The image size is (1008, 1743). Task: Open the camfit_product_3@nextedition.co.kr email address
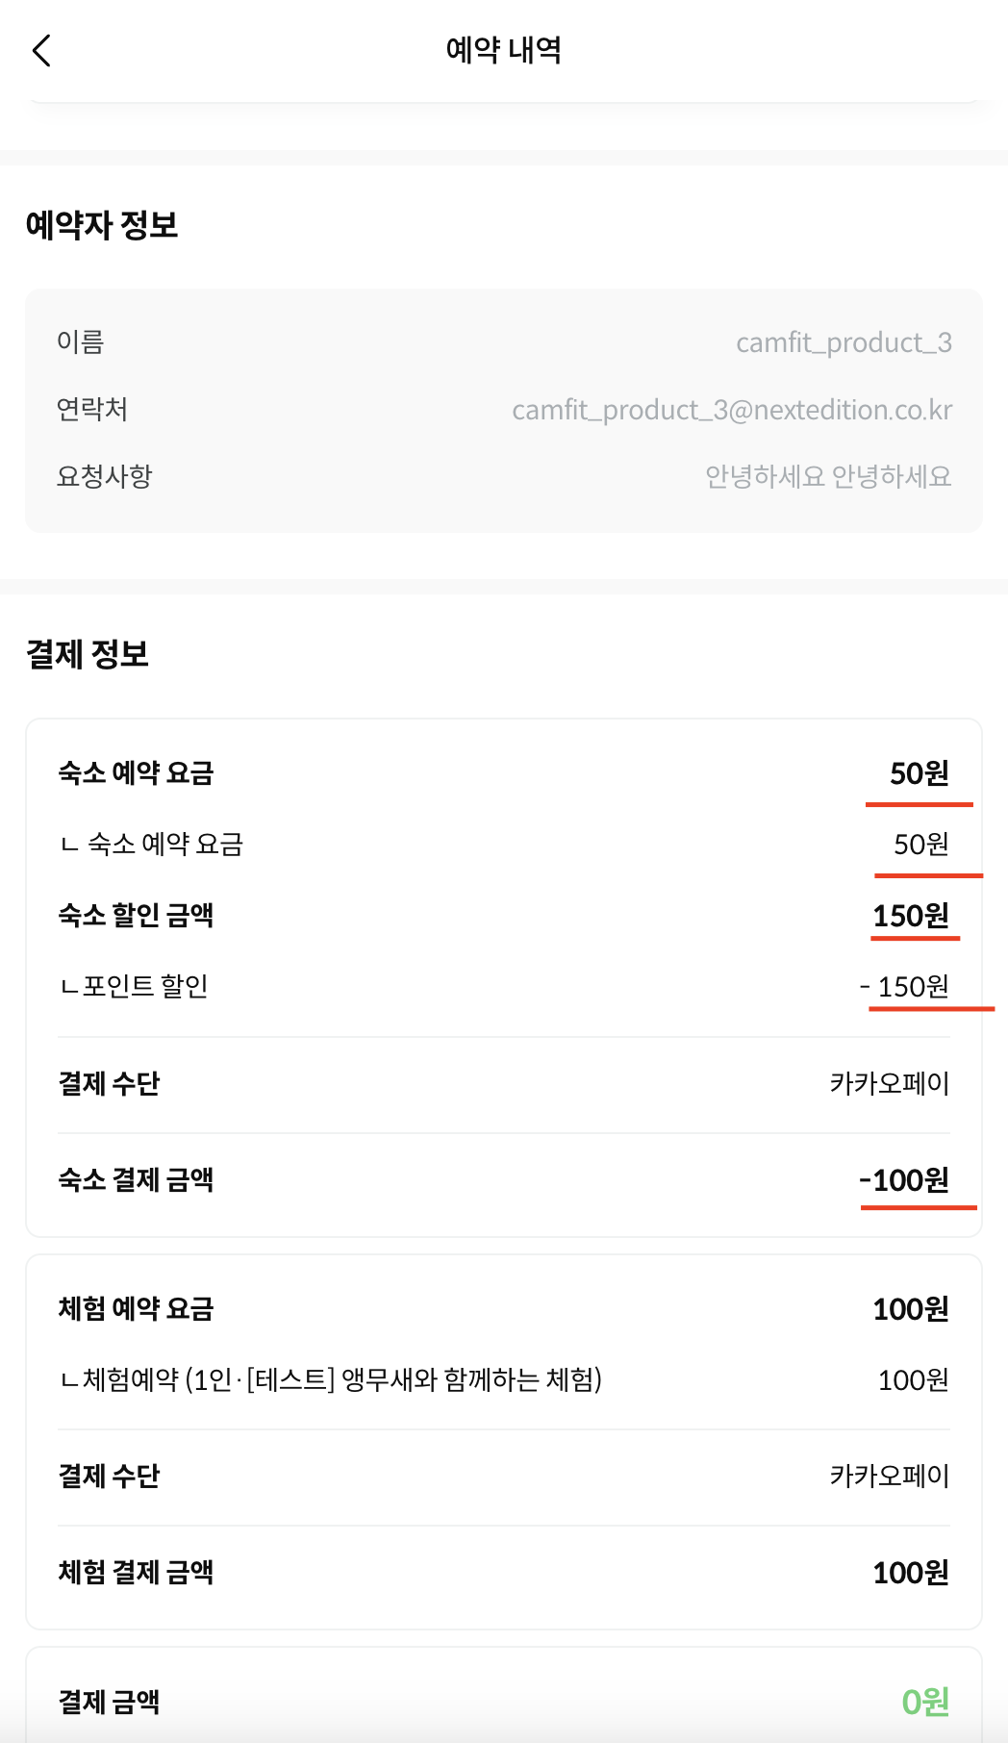click(732, 410)
